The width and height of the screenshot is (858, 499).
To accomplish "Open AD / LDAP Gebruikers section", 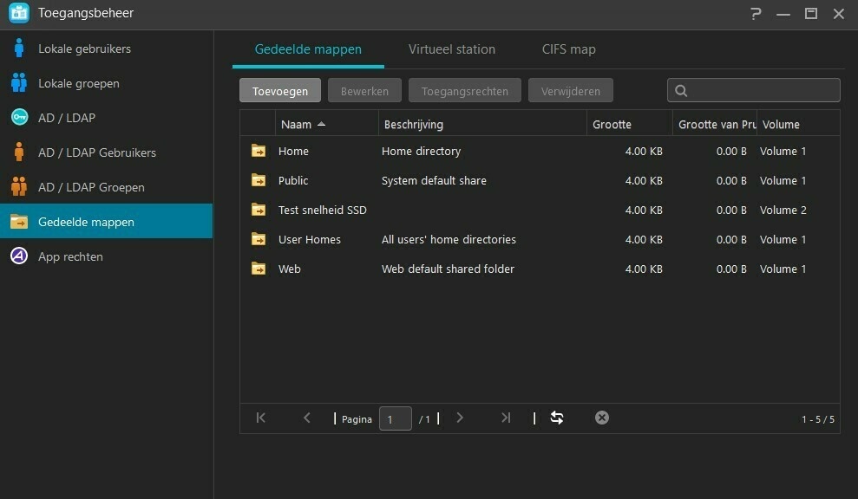I will pyautogui.click(x=106, y=152).
